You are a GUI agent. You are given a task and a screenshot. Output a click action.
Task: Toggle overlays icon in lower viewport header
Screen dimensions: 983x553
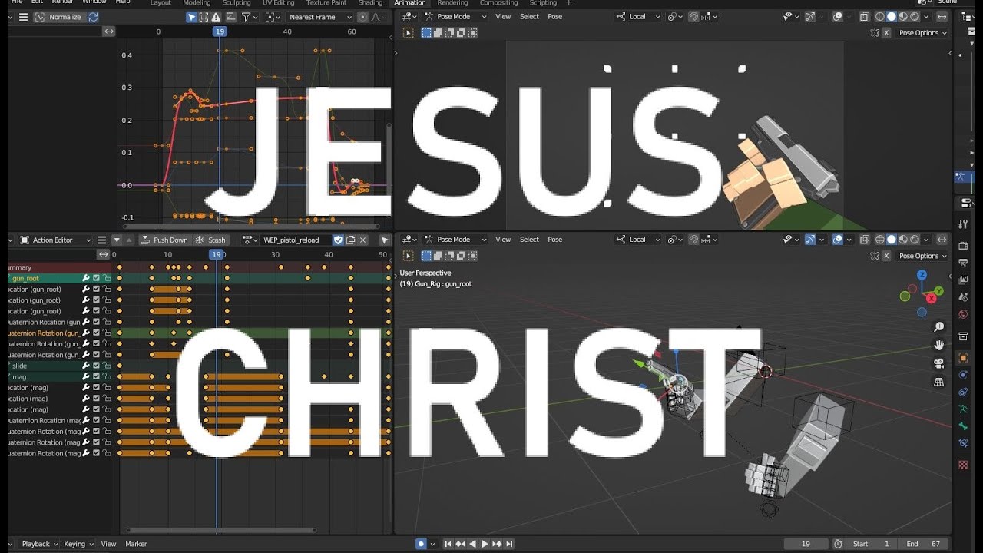pyautogui.click(x=838, y=240)
